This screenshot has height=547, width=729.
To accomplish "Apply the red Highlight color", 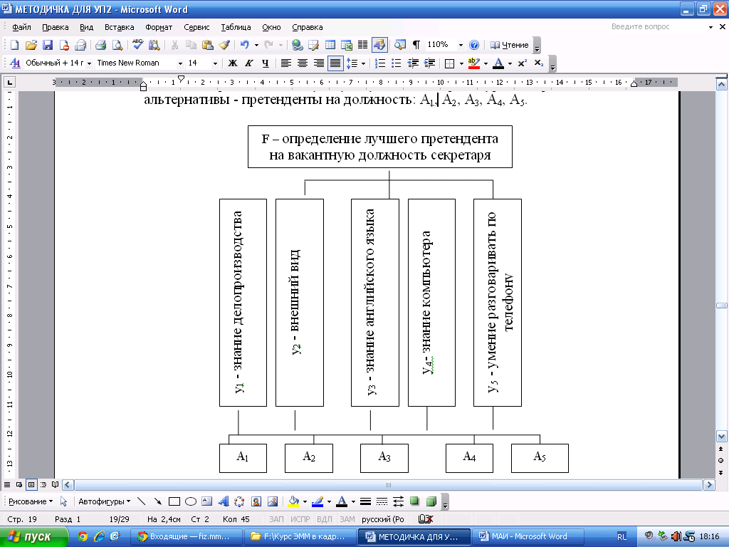I will click(473, 63).
